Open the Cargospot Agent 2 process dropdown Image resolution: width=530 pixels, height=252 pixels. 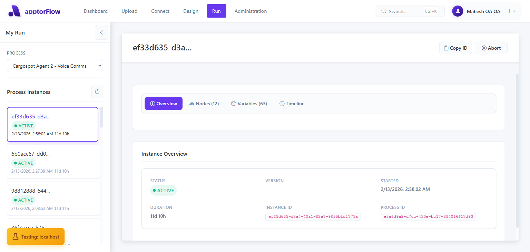pos(55,66)
